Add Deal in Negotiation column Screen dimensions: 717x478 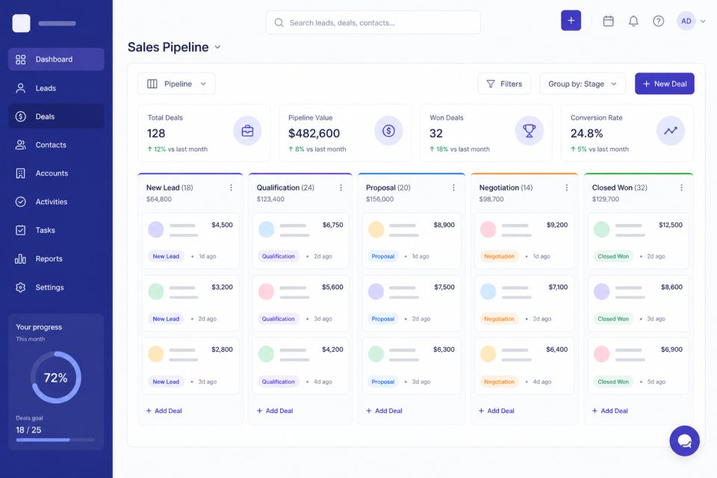pyautogui.click(x=497, y=411)
